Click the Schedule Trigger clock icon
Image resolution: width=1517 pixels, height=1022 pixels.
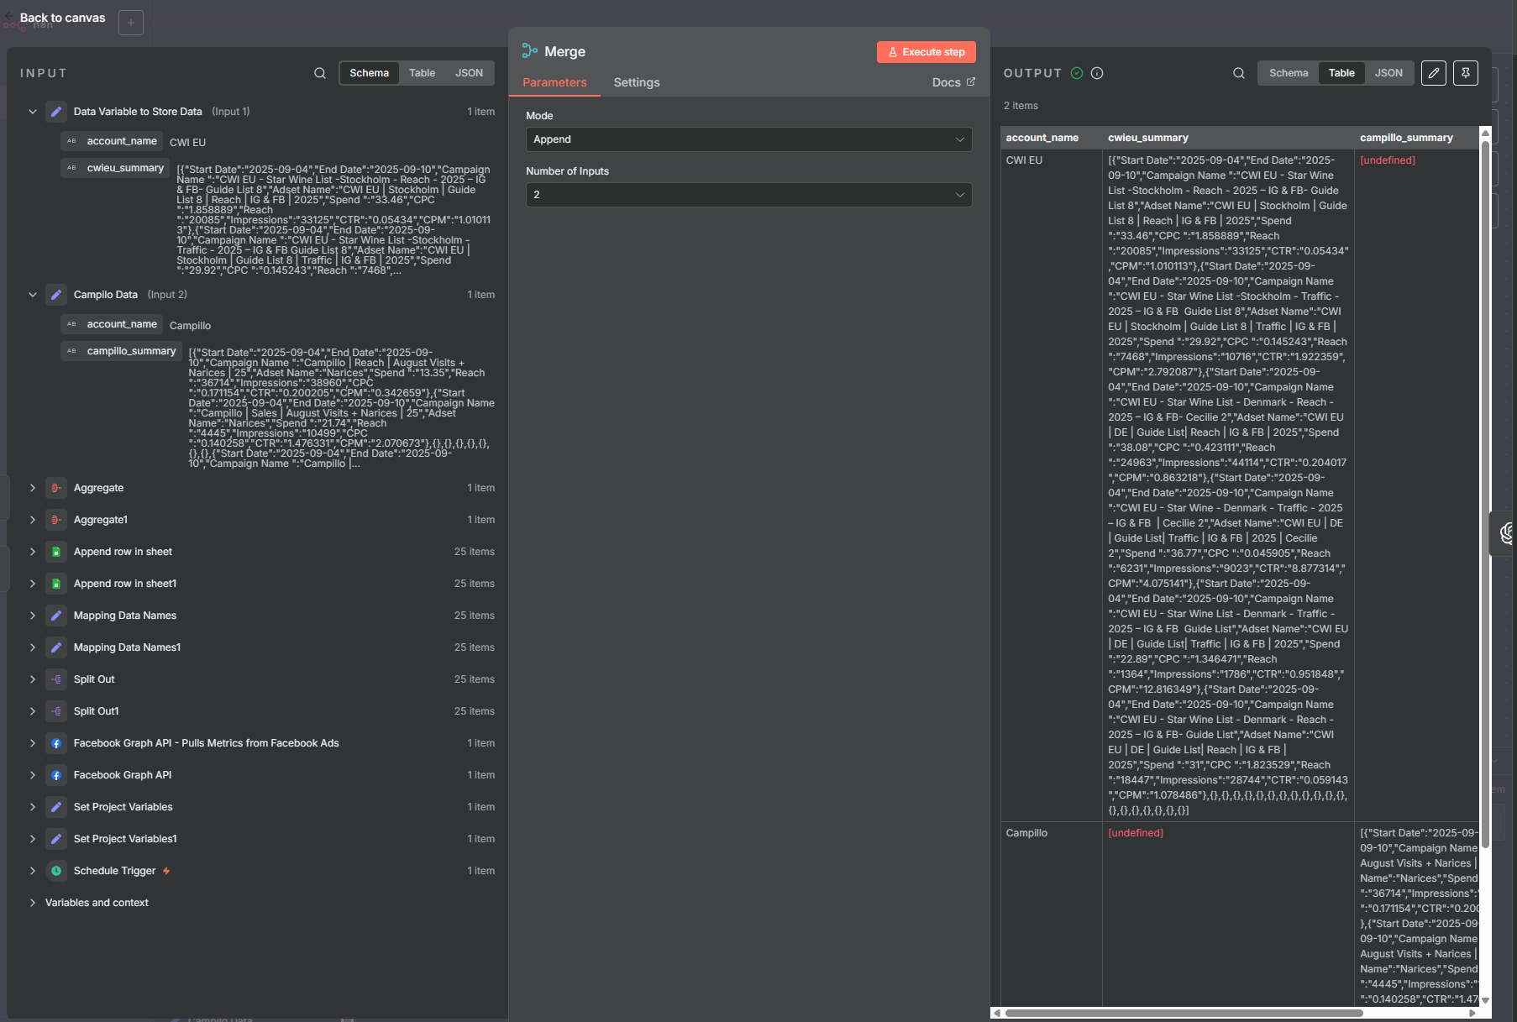tap(56, 871)
